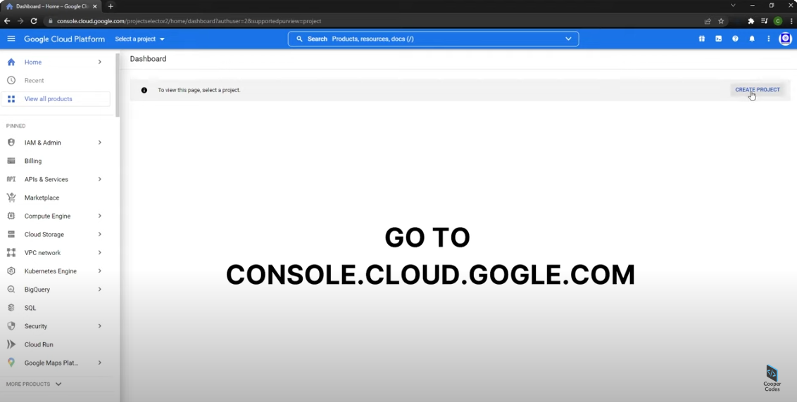Open the gift free trial icon
Screen dimensions: 797x402
pyautogui.click(x=702, y=39)
